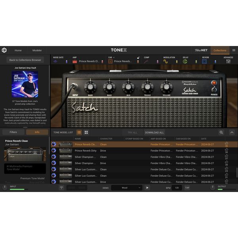
Task: Click the Input level knob
Action: coord(5,188)
